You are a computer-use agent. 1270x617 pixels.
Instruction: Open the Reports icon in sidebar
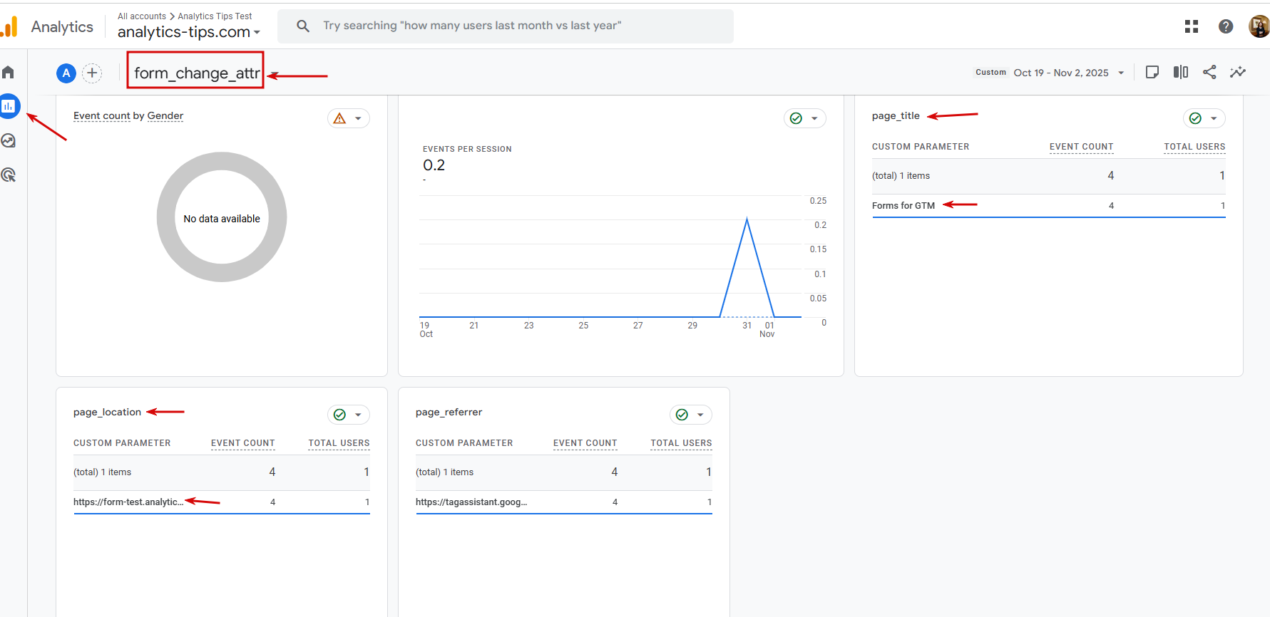tap(9, 106)
